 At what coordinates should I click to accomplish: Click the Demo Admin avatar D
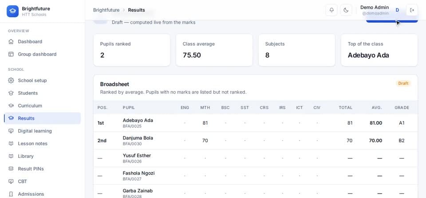pyautogui.click(x=397, y=10)
